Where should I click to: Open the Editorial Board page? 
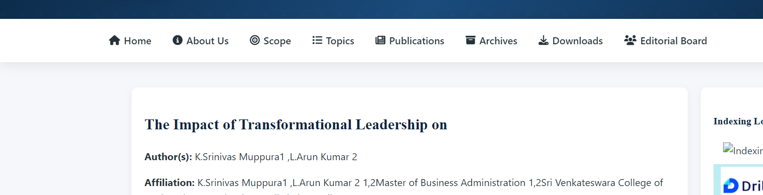[666, 41]
